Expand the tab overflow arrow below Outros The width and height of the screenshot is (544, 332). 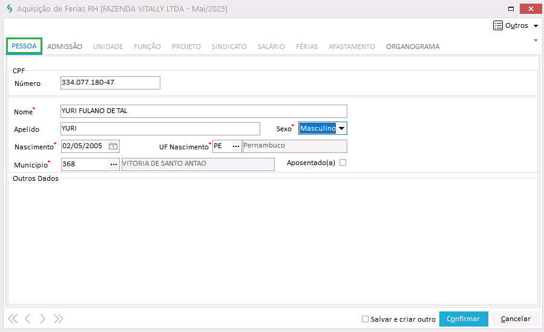536,41
